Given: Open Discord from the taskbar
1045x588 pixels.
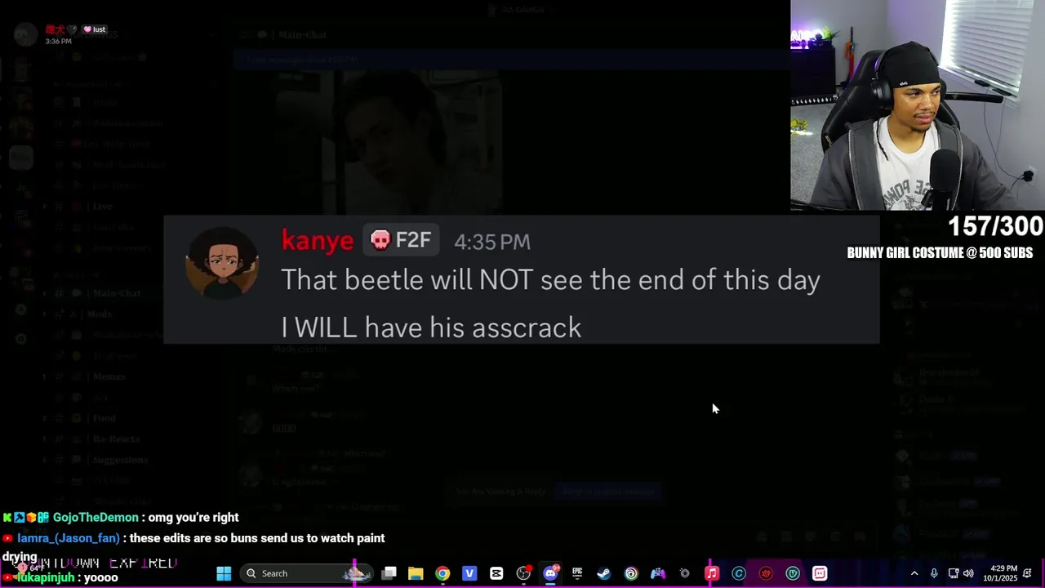Looking at the screenshot, I should click(x=550, y=573).
